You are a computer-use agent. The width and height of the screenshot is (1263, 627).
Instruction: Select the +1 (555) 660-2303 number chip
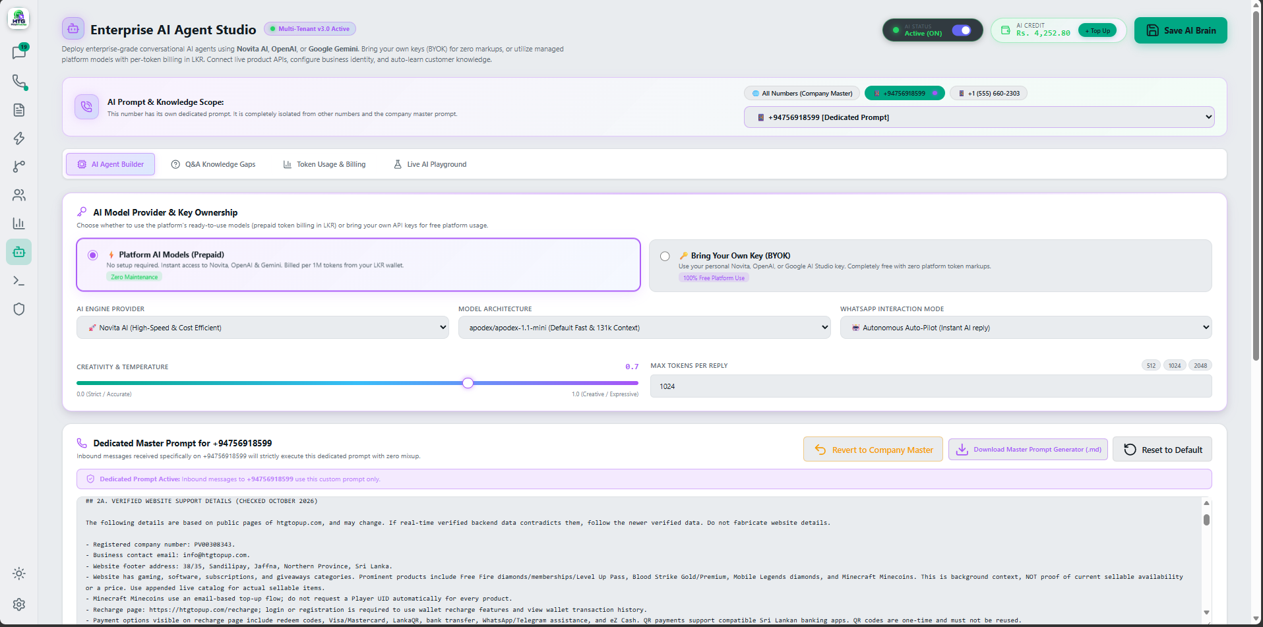click(x=989, y=94)
